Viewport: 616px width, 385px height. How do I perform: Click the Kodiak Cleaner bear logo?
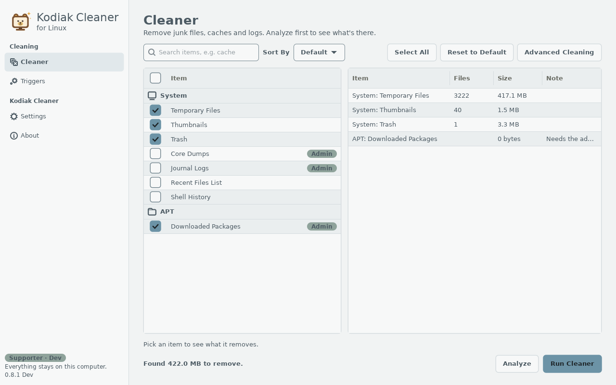click(x=21, y=21)
